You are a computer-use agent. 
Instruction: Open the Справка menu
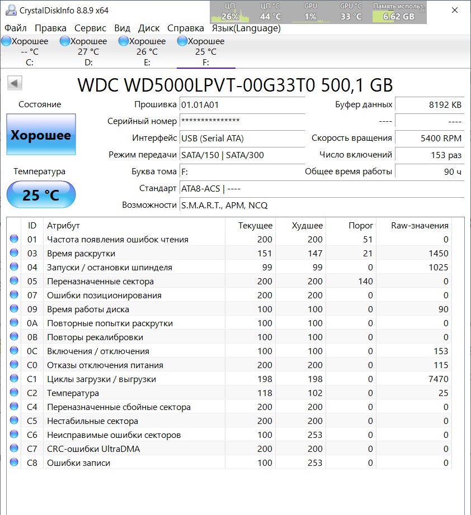click(x=186, y=28)
